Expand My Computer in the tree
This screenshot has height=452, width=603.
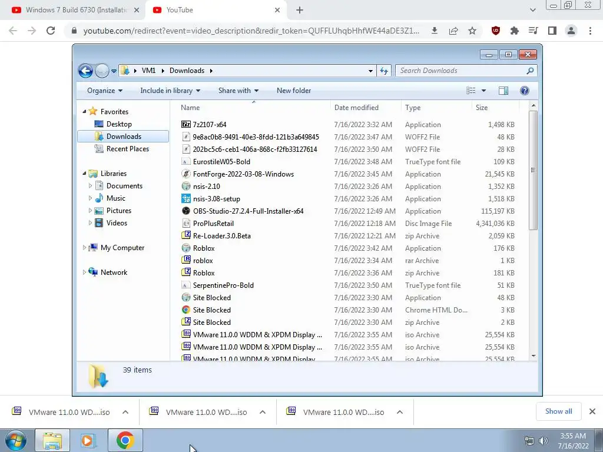pos(84,248)
